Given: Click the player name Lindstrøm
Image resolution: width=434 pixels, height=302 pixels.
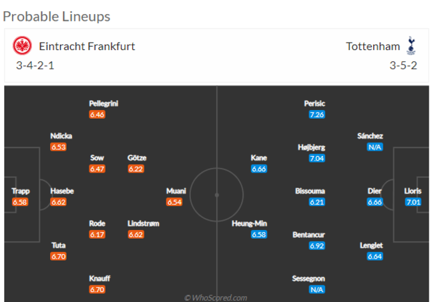Looking at the screenshot, I should point(144,223).
